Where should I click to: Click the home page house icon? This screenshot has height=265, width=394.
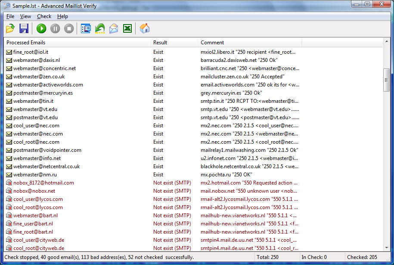(x=145, y=29)
